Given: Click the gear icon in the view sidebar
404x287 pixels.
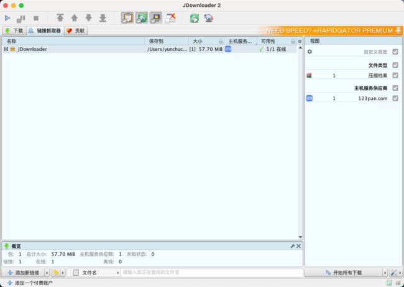Looking at the screenshot, I should coord(310,52).
